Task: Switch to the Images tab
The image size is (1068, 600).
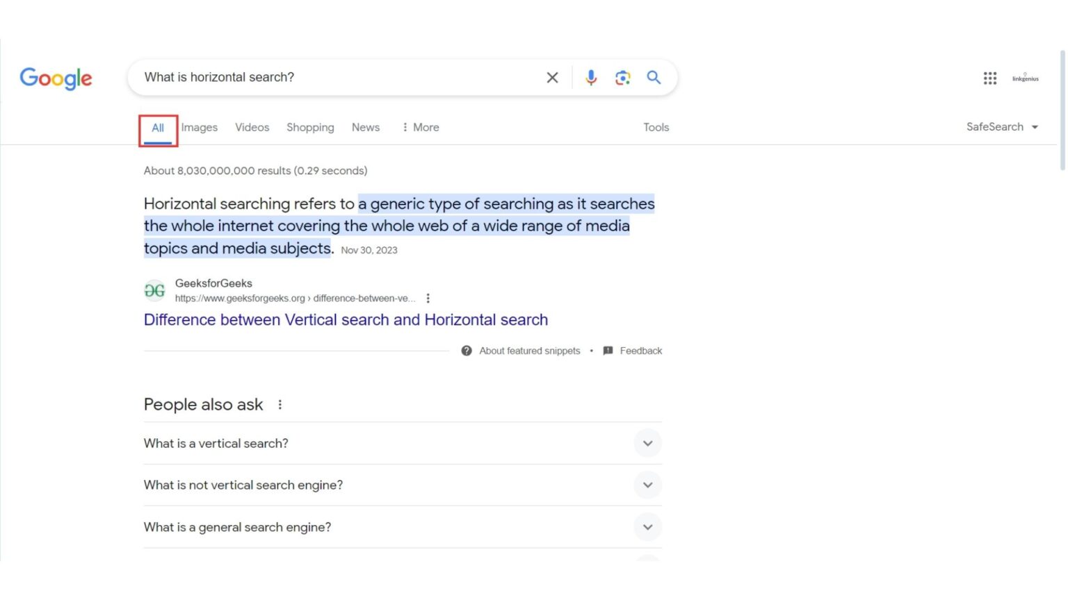Action: (199, 127)
